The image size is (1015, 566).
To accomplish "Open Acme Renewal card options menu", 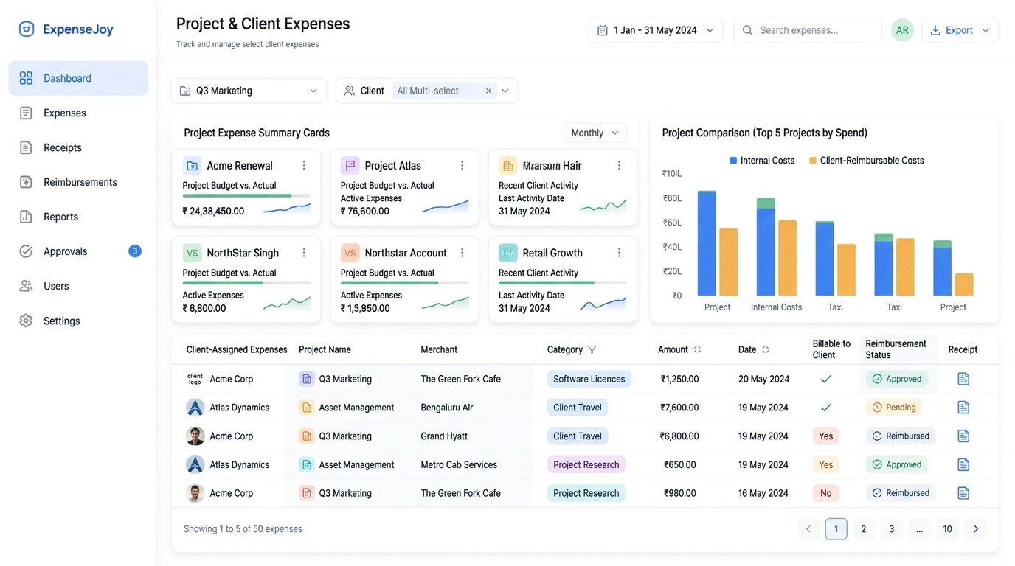I will pos(304,166).
